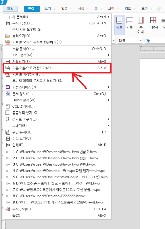165x229 pixels.
Task: Open the 보안 menu
Action: 111,9
